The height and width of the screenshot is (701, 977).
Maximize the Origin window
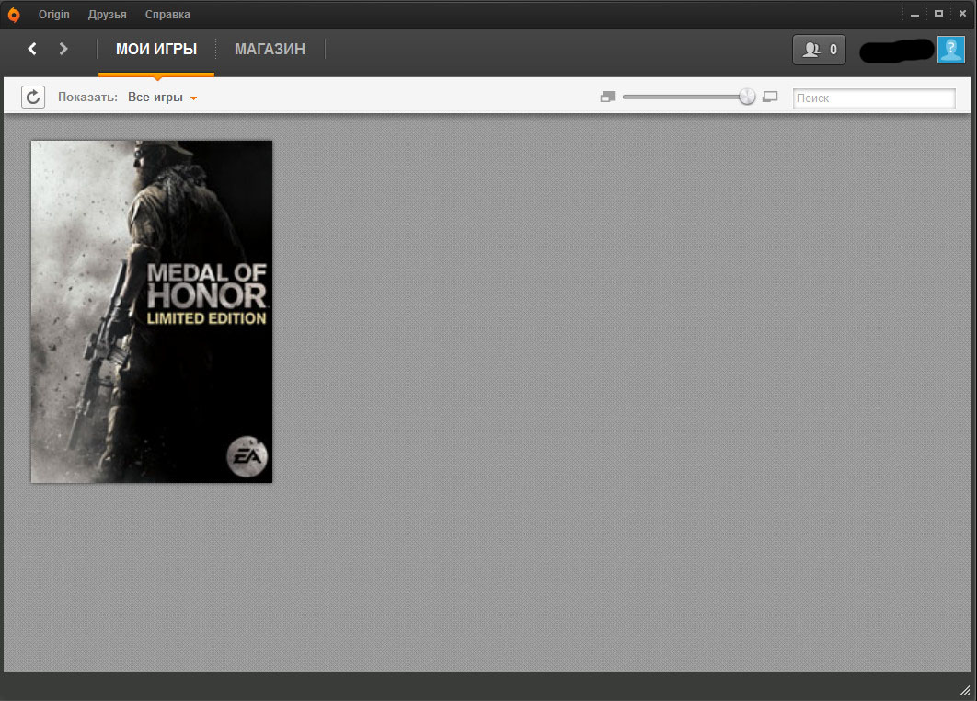coord(938,13)
